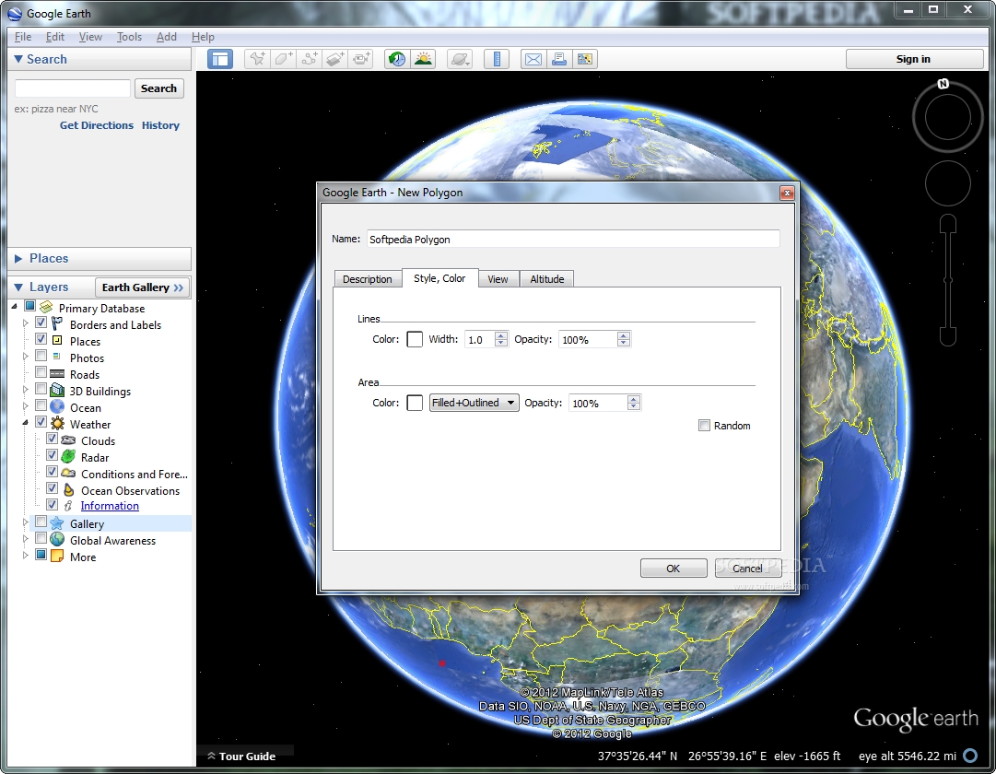The image size is (996, 774).
Task: Click the Global Awareness globe icon
Action: 57,540
